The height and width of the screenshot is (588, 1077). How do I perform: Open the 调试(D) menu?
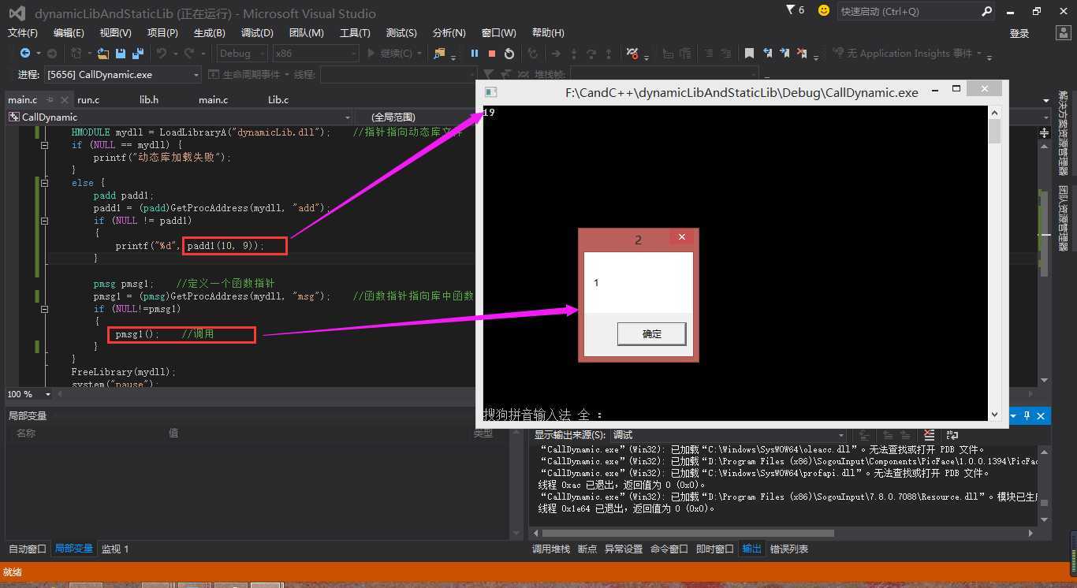257,33
